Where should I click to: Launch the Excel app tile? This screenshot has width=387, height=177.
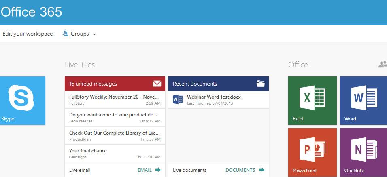pos(312,100)
